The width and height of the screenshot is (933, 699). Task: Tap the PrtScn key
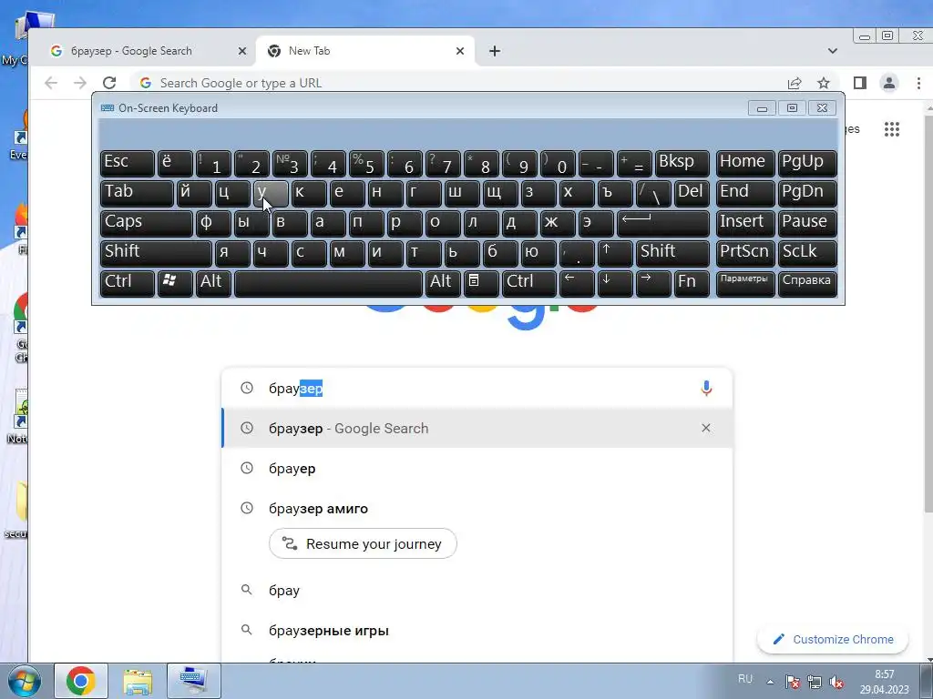(x=745, y=253)
